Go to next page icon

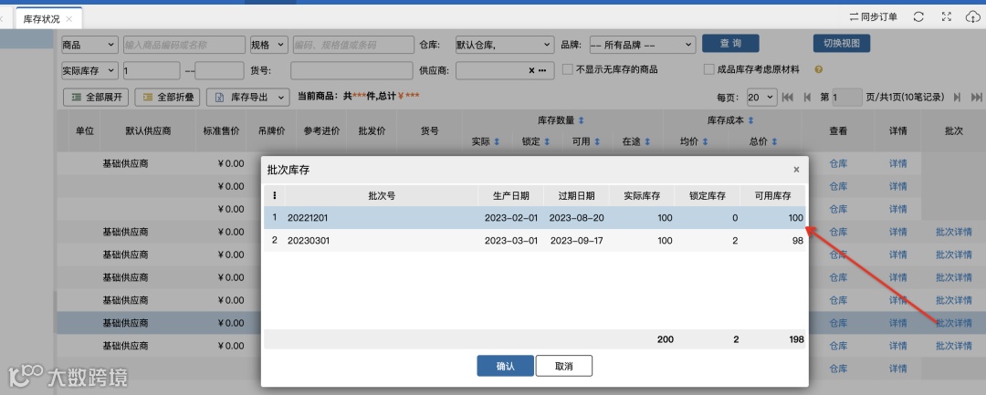click(x=957, y=98)
